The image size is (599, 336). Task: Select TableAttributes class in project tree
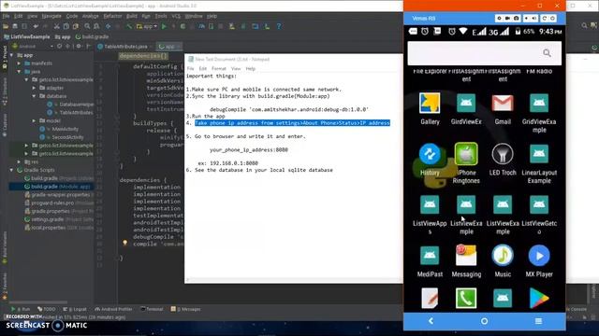tap(71, 113)
